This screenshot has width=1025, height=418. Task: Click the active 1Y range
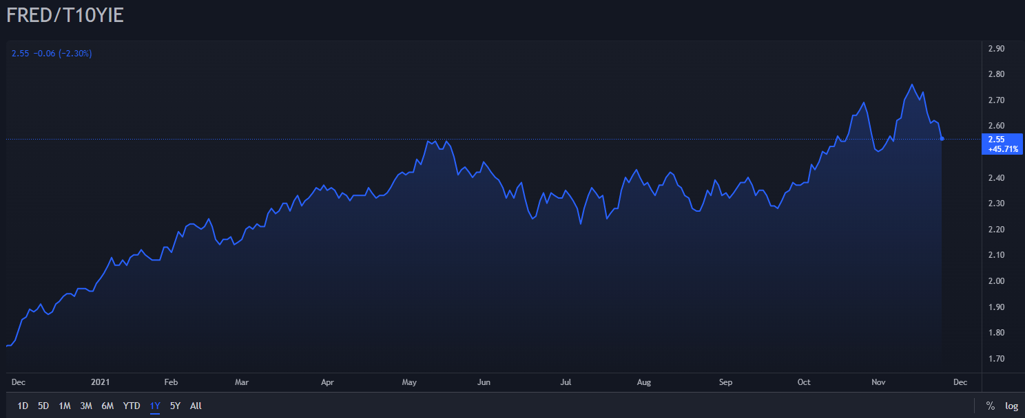tap(155, 406)
